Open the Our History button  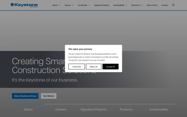click(x=49, y=96)
